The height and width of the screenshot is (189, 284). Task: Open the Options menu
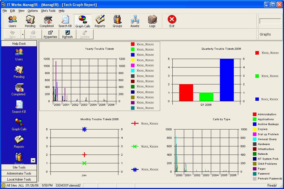coord(33,11)
